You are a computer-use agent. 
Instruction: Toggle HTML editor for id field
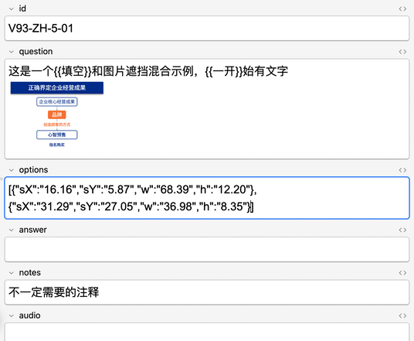click(402, 9)
